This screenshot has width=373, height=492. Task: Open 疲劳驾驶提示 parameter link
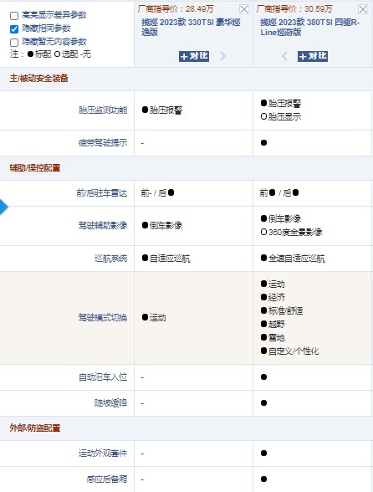(x=103, y=143)
